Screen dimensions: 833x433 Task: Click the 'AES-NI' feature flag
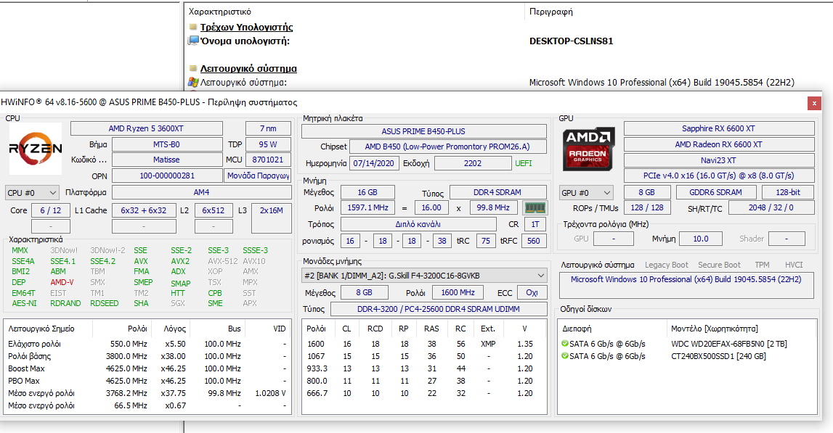click(25, 303)
